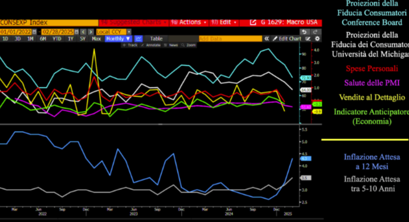
Task: Select the Max time range
Action: coord(96,39)
